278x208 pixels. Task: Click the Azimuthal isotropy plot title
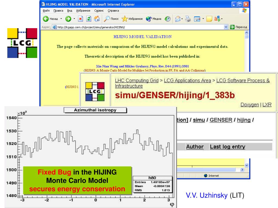(95, 110)
